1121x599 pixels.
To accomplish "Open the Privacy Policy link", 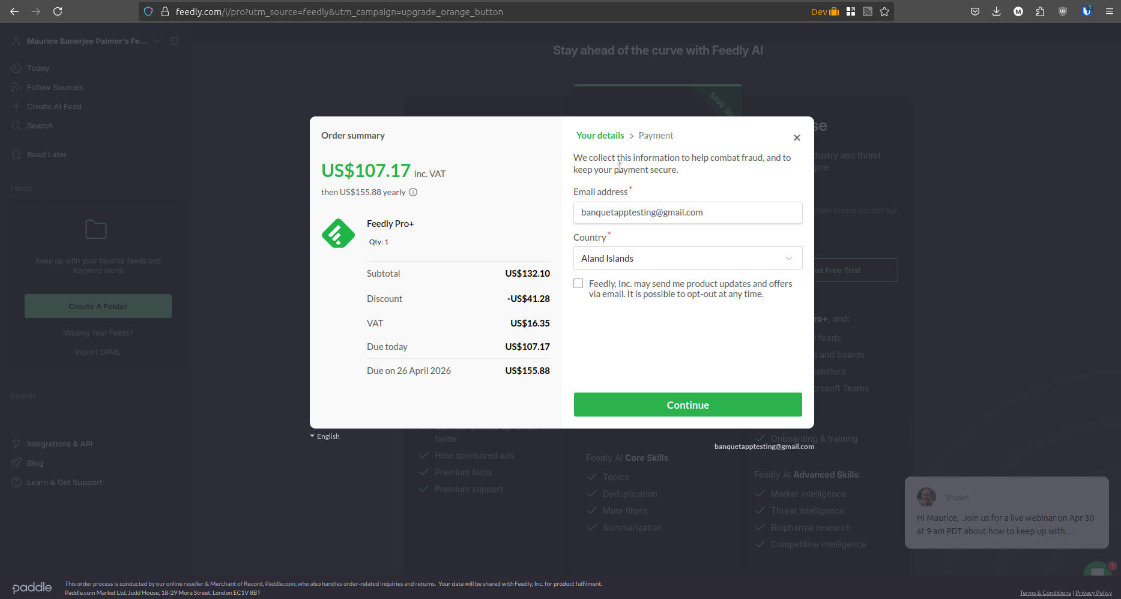I will (x=1093, y=593).
